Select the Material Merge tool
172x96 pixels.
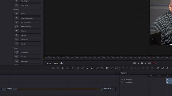tap(27, 27)
